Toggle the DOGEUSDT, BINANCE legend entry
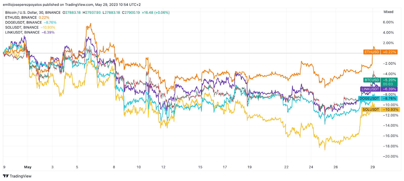This screenshot has height=181, width=404. (x=23, y=22)
